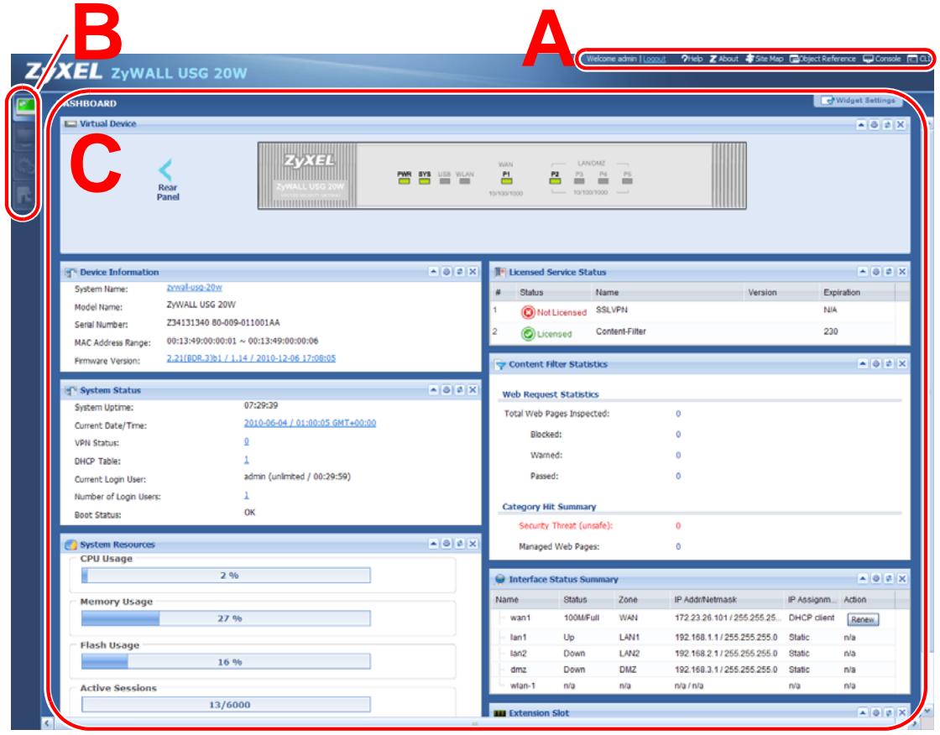
Task: Click the horizontal scrollbar left arrow
Action: click(x=47, y=723)
